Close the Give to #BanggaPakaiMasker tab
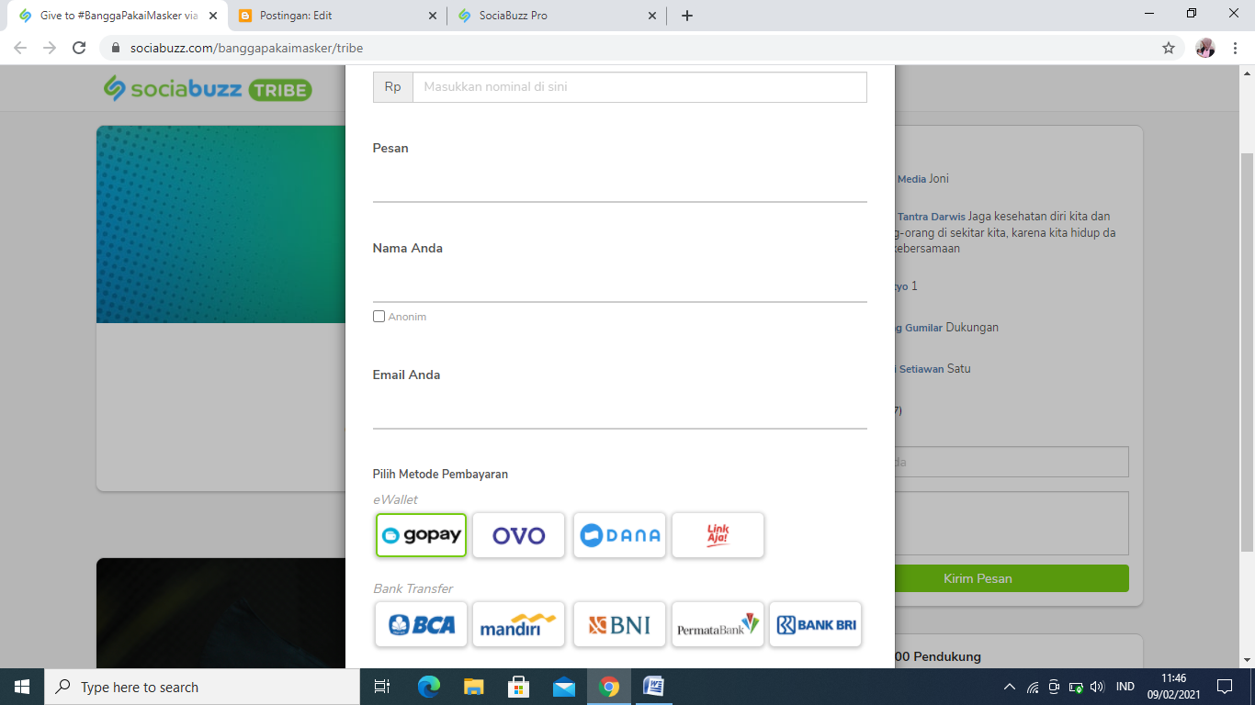The image size is (1255, 705). click(x=213, y=16)
